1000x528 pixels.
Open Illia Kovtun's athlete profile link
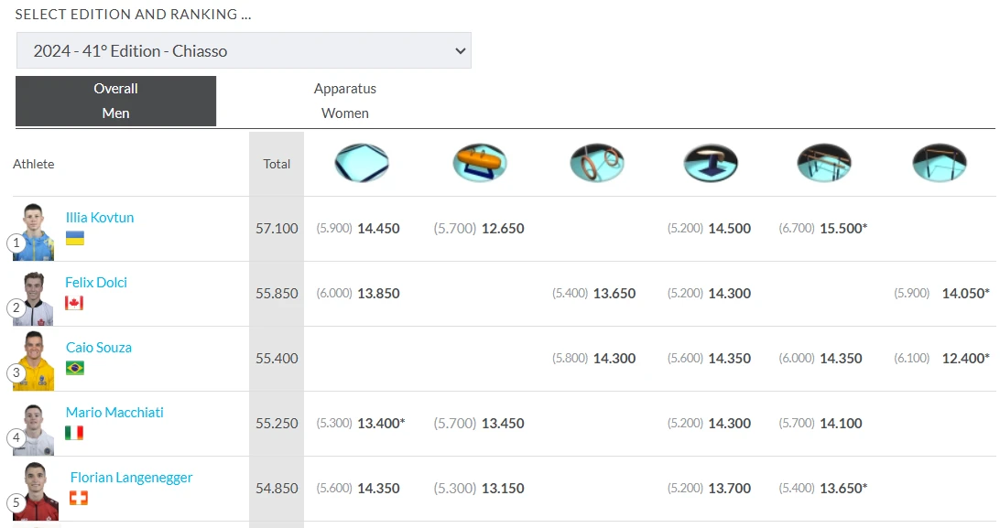[x=100, y=218]
